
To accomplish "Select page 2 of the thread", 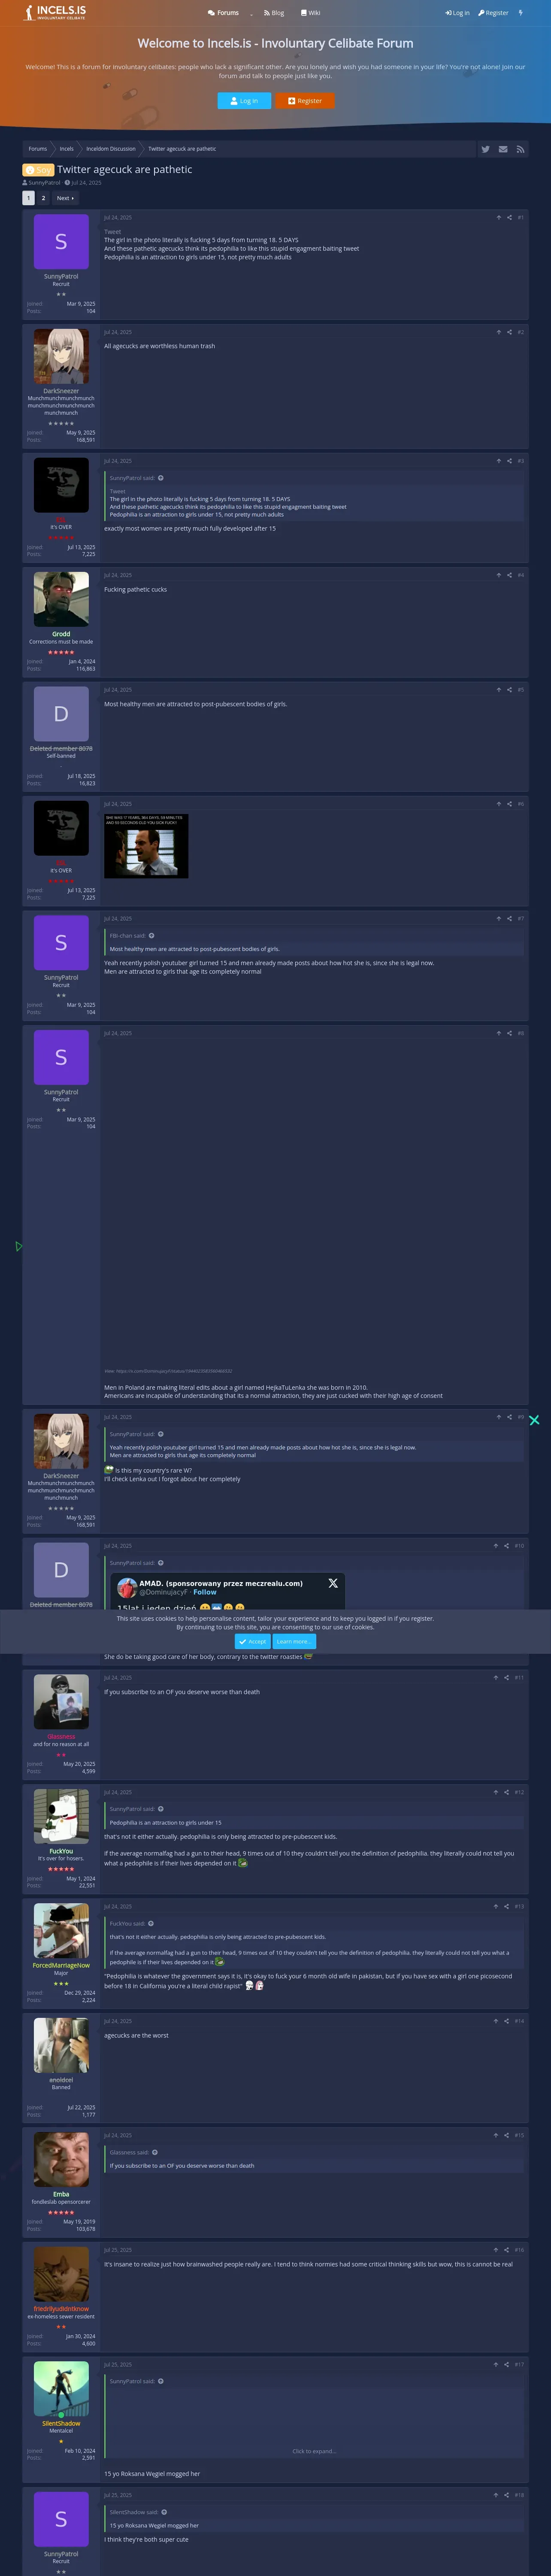I will click(x=43, y=198).
